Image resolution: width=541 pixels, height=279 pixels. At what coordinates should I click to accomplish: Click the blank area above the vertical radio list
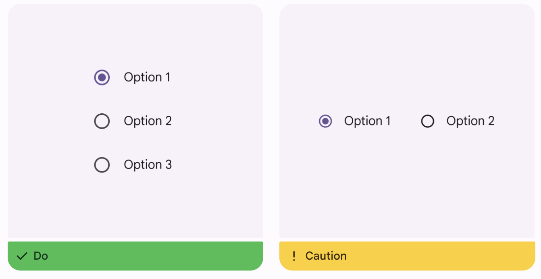point(135,36)
